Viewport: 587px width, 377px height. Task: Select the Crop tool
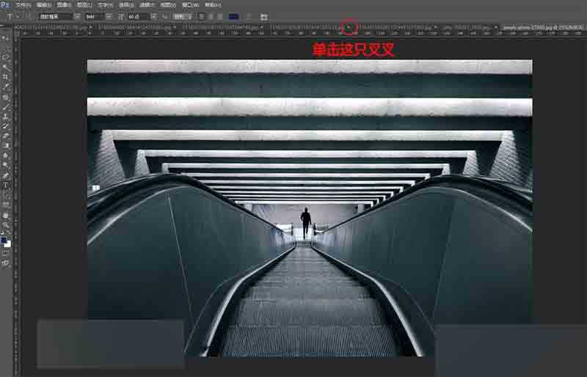tap(5, 76)
